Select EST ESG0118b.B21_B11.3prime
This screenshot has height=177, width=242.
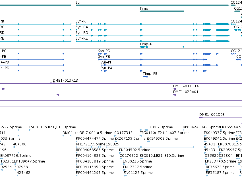(53, 127)
